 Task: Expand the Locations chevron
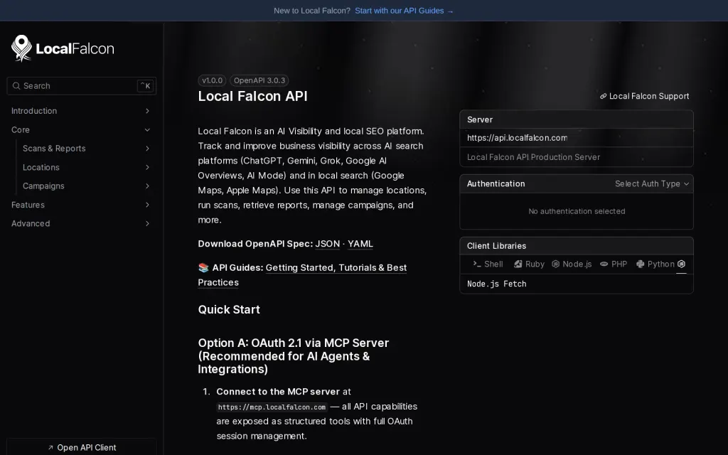pyautogui.click(x=147, y=167)
